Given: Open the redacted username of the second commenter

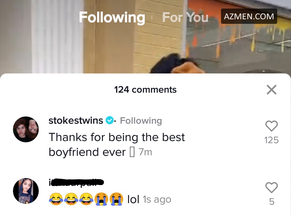Looking at the screenshot, I should click(x=76, y=182).
